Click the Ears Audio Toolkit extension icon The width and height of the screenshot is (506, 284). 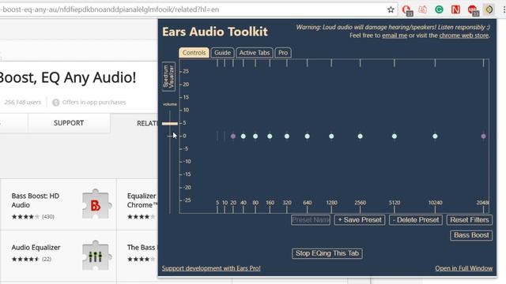pos(489,9)
